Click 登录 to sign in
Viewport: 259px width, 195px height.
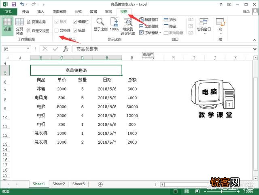[x=246, y=11]
